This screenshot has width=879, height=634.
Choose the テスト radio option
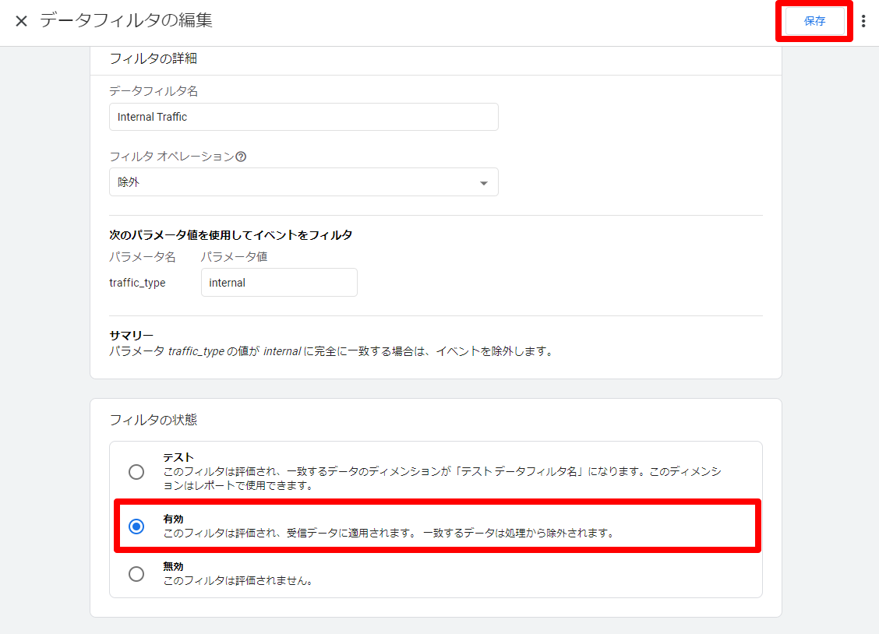click(x=136, y=471)
